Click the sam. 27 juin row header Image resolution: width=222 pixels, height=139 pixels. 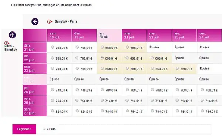click(x=35, y=111)
